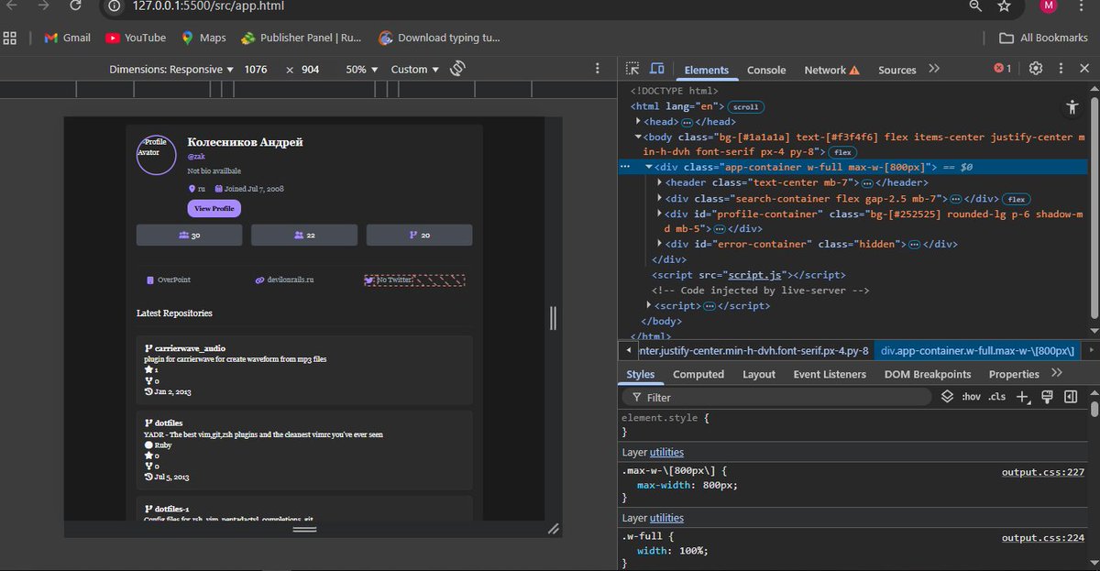
Task: Open the Dimensions: Responsive dropdown
Action: click(171, 69)
